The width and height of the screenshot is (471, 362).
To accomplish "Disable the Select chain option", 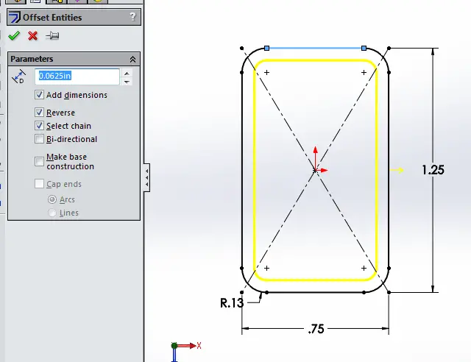I will (39, 126).
